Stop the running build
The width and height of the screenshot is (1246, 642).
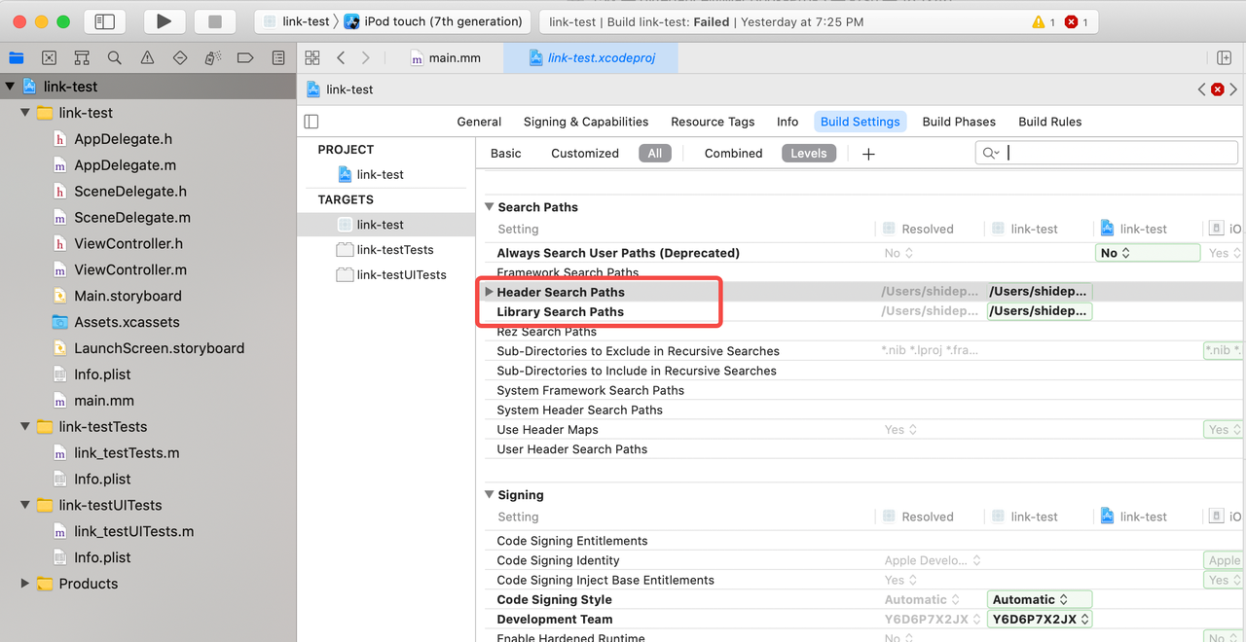[215, 21]
